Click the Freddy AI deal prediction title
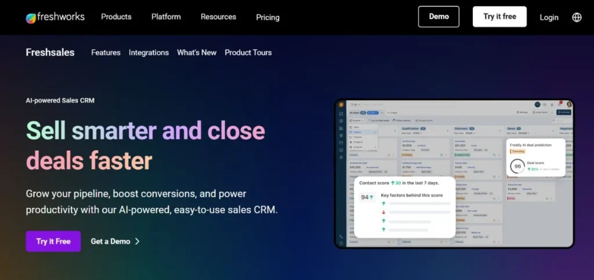 530,145
